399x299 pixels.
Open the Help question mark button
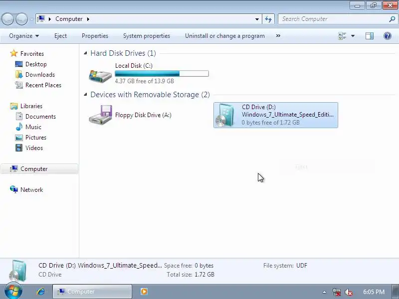[388, 36]
